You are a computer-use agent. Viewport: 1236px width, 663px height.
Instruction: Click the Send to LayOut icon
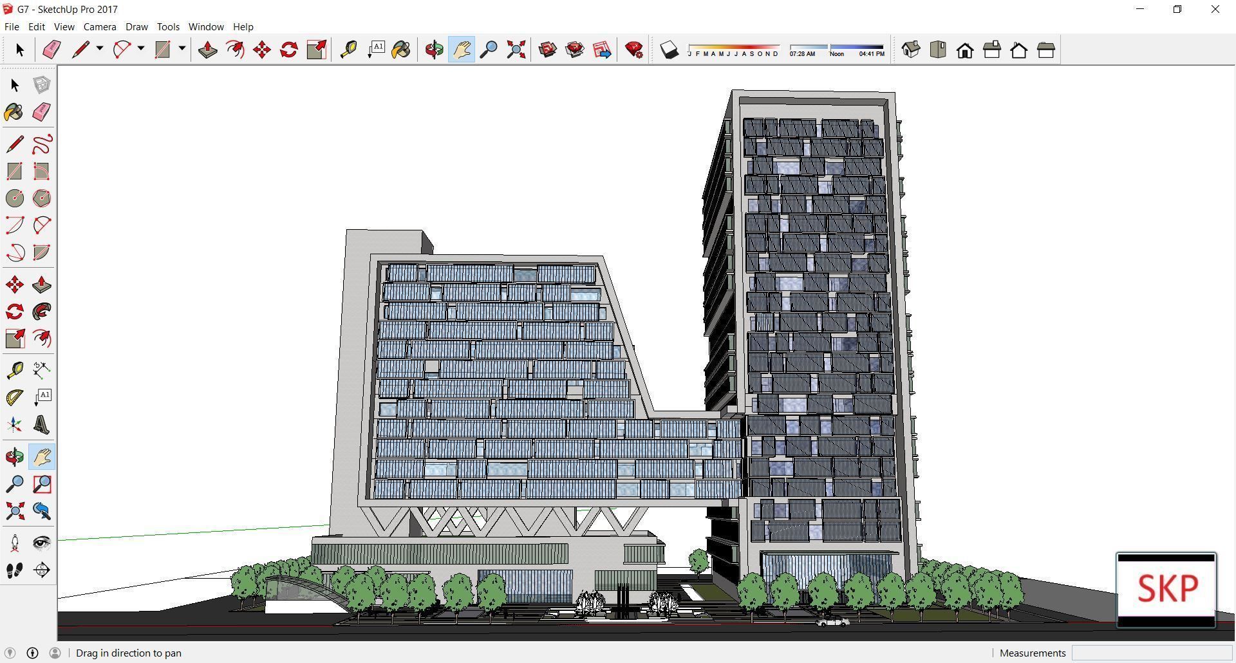click(x=602, y=50)
